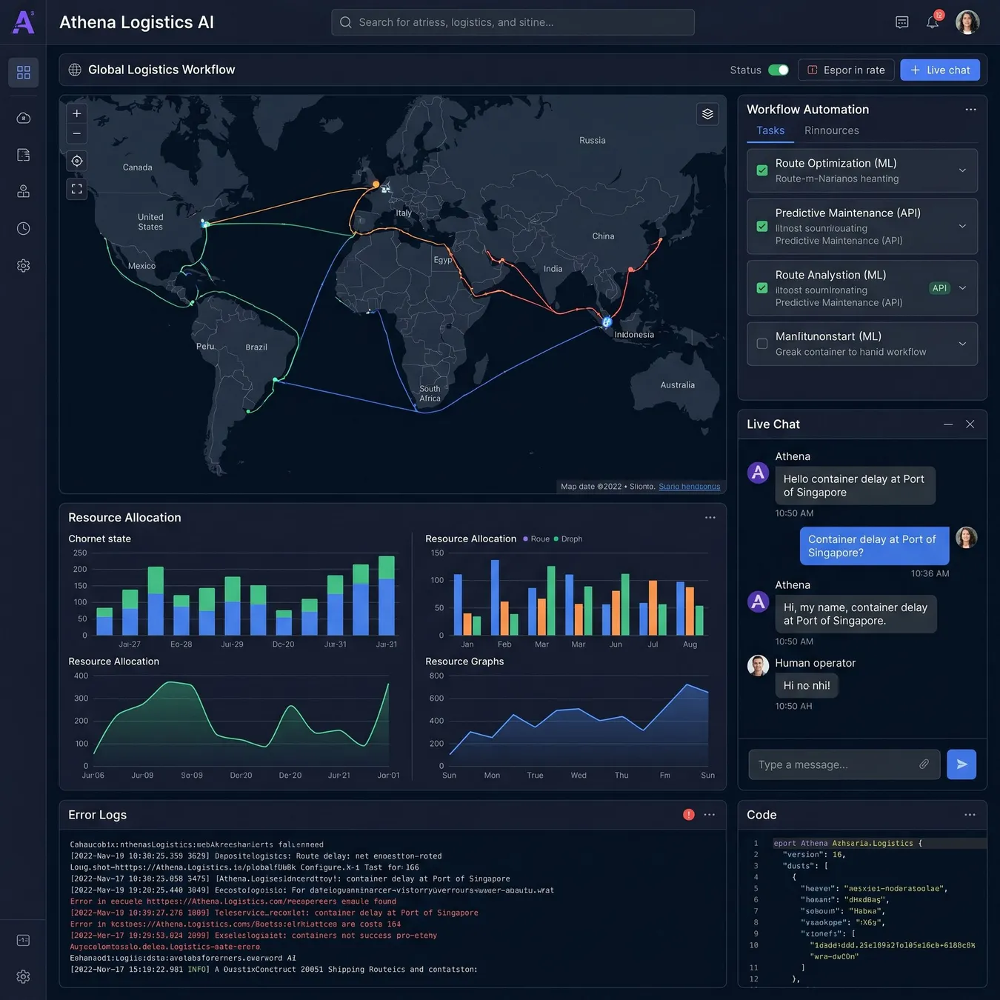Open the user profile avatar
This screenshot has width=1000, height=1000.
pos(967,22)
